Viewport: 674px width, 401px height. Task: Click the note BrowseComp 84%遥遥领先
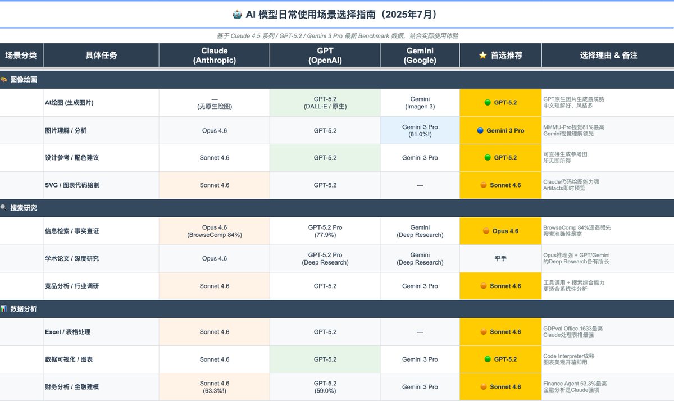tap(577, 227)
